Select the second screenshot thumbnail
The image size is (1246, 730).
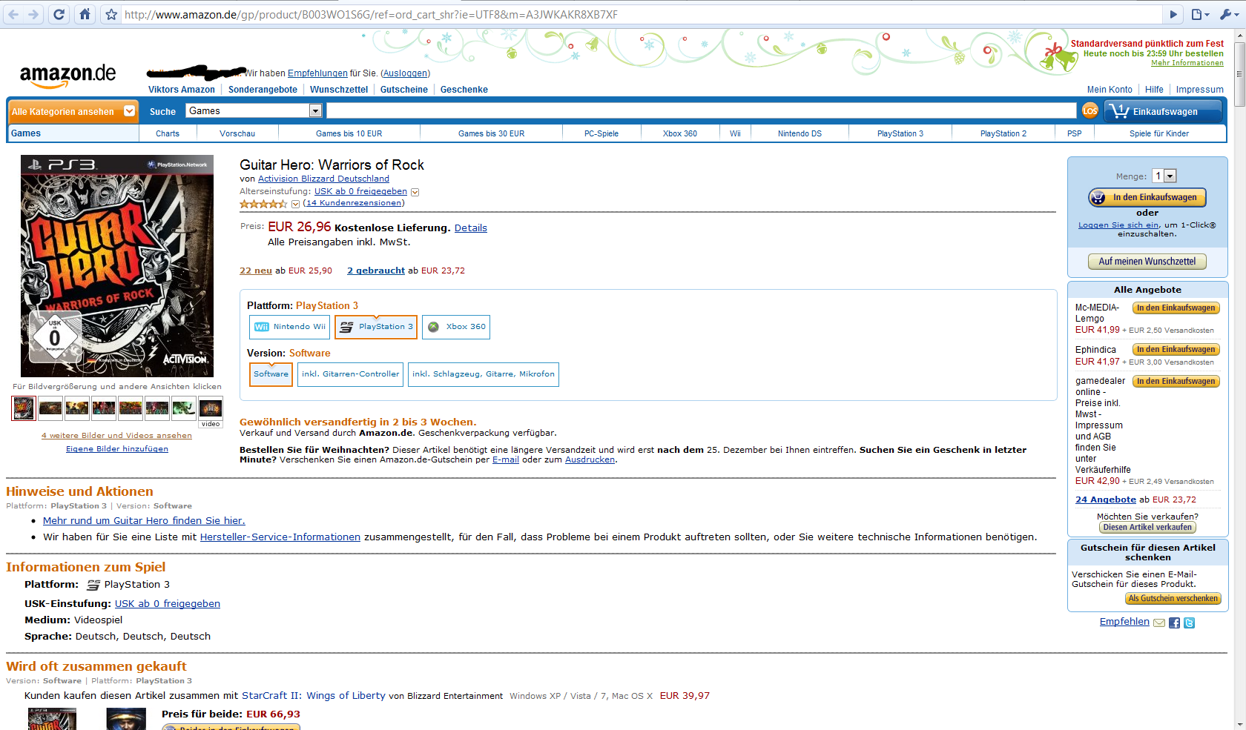pos(50,408)
